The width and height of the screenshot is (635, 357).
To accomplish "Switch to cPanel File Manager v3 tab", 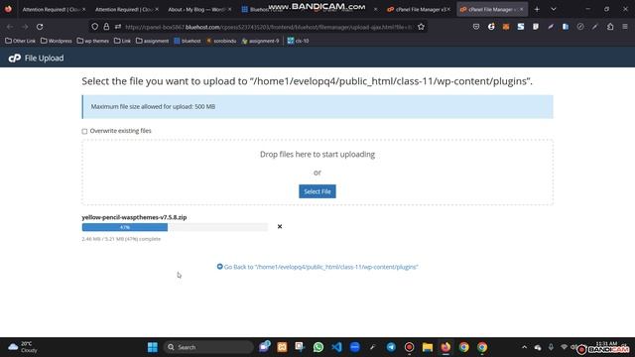I will tap(419, 9).
